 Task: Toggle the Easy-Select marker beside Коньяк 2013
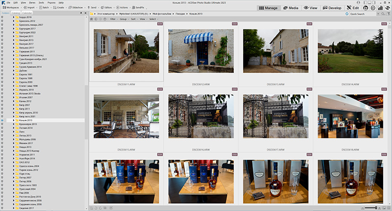point(2,120)
